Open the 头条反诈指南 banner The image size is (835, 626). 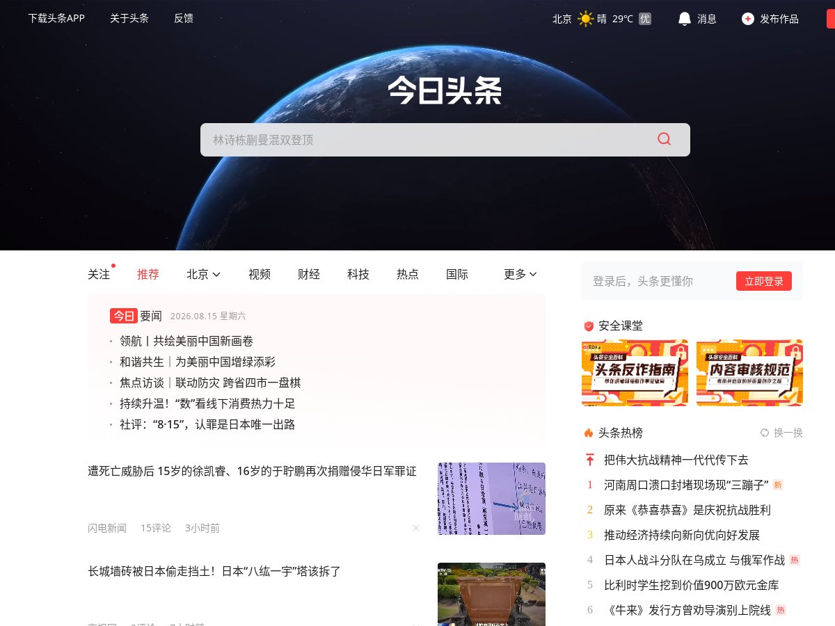click(x=635, y=373)
